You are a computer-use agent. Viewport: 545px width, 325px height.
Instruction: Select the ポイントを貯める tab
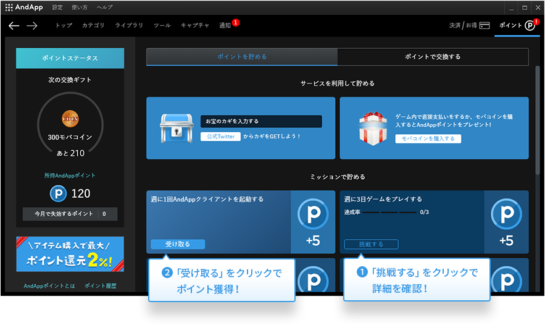pyautogui.click(x=242, y=57)
